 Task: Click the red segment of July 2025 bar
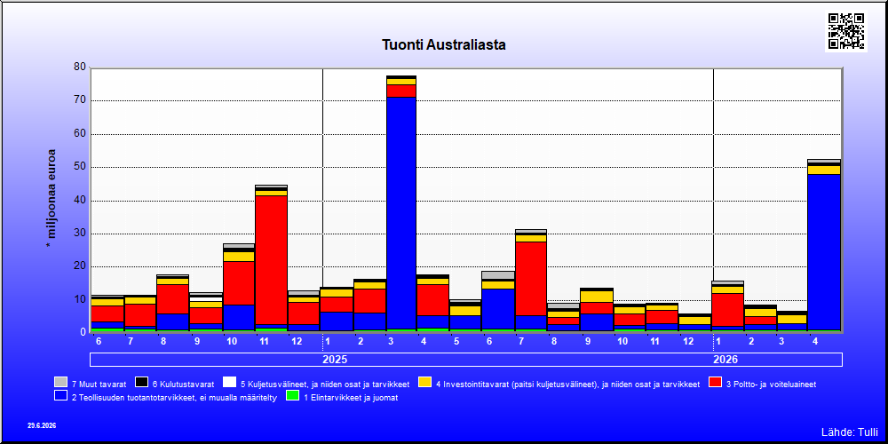tap(531, 279)
